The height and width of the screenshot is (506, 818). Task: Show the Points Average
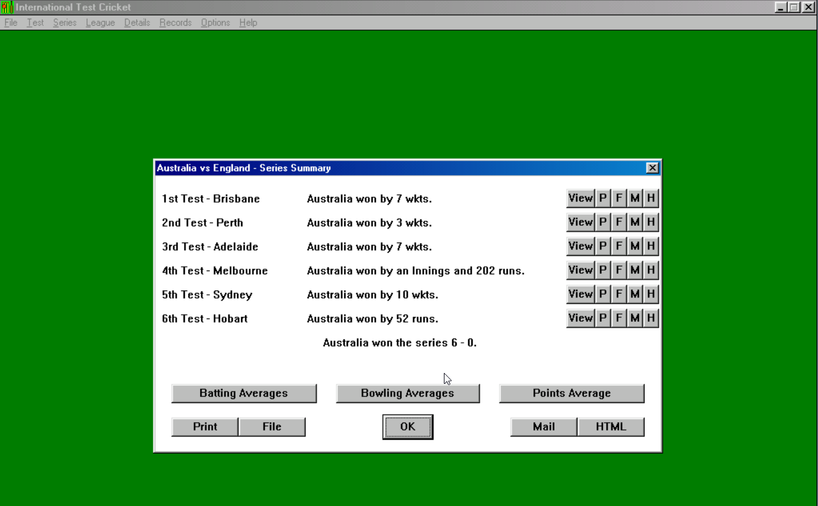pos(572,393)
